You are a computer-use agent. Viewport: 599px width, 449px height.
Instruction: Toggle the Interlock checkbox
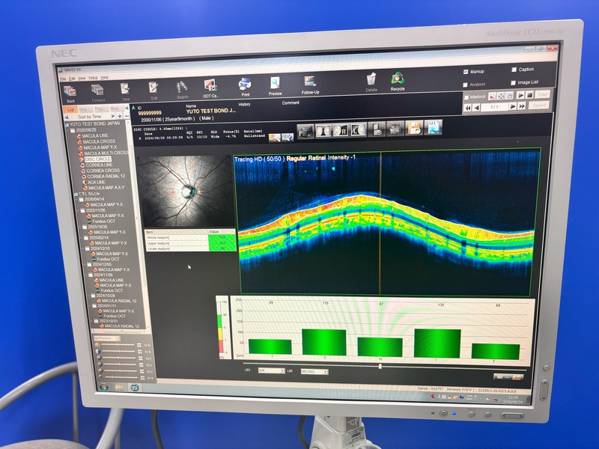click(466, 97)
